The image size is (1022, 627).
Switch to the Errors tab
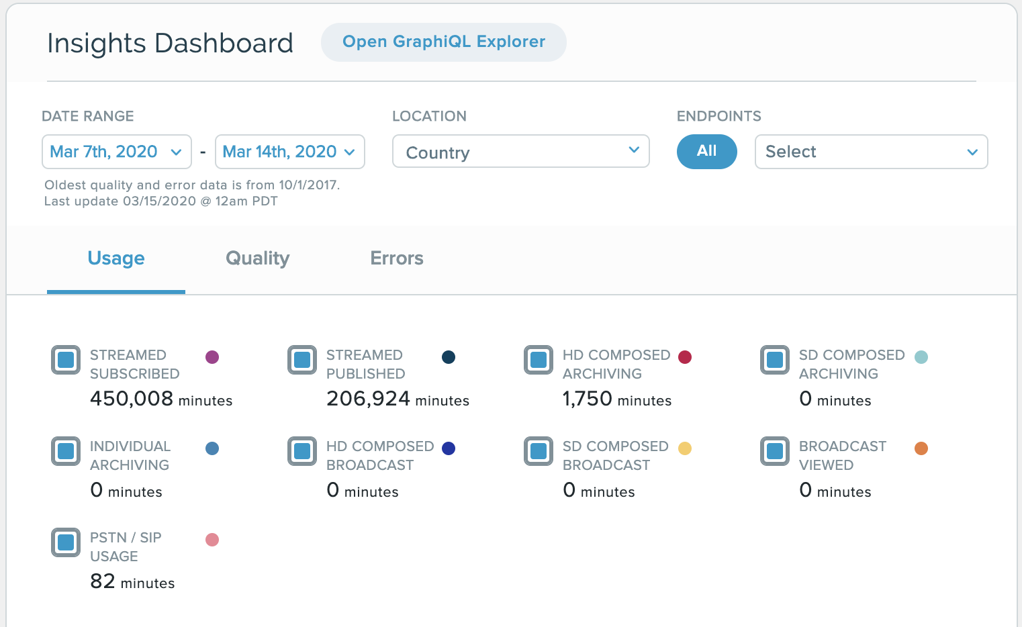tap(397, 258)
